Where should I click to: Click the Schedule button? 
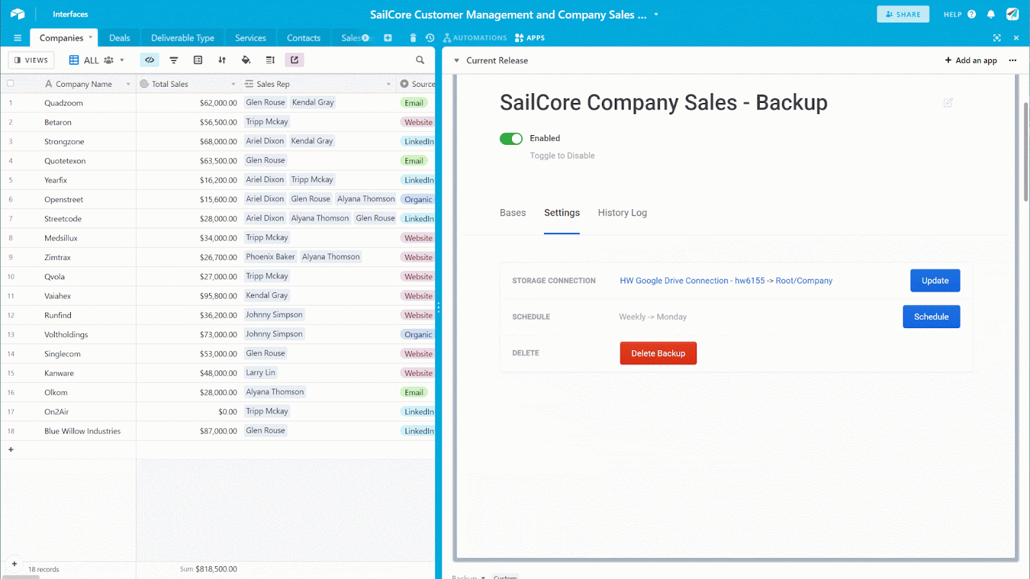click(x=931, y=317)
